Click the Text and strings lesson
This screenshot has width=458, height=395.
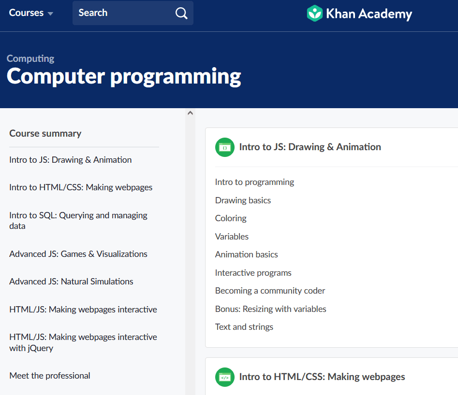point(244,327)
